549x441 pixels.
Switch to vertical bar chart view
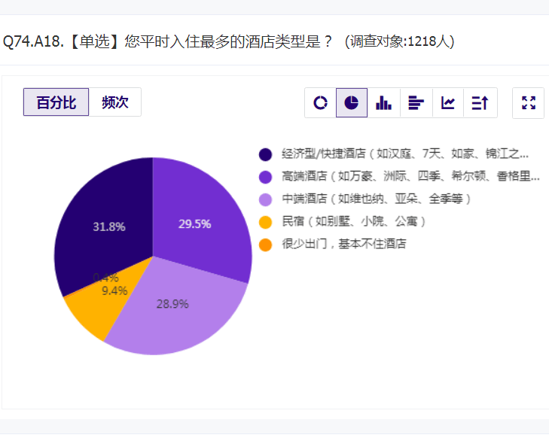(384, 103)
